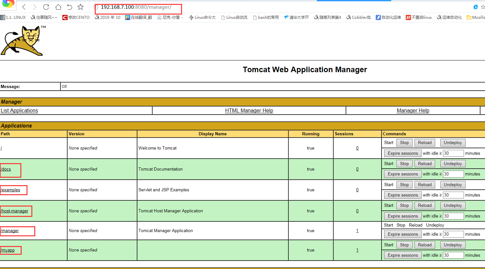Open the Manager Help link
485x269 pixels.
click(413, 110)
